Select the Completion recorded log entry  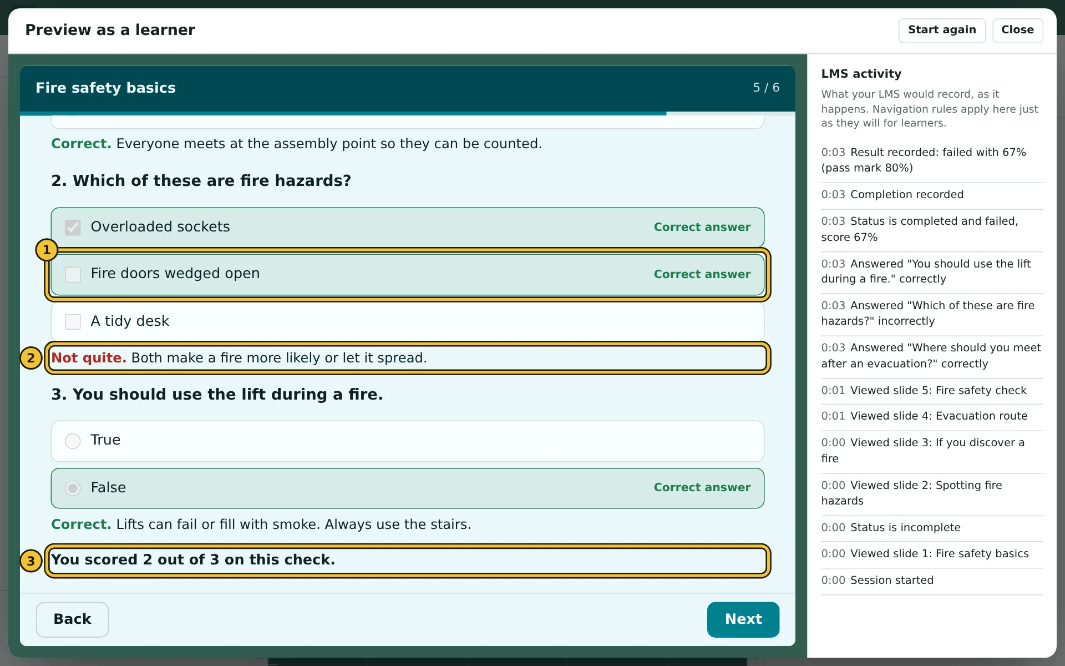(x=932, y=195)
